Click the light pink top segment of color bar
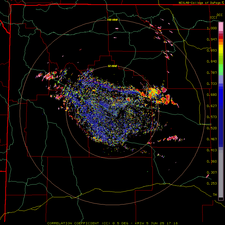225x225 pixels. (221, 26)
